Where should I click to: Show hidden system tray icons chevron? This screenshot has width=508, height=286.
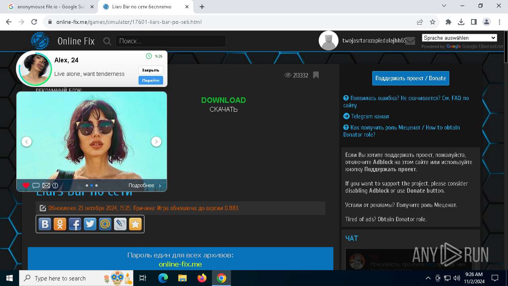[428, 278]
